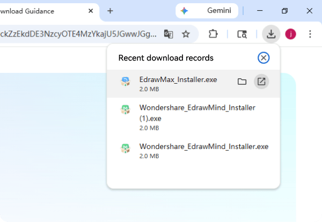Select Wondershare_EdrawMind_Installer (1).exe entry

(193, 117)
